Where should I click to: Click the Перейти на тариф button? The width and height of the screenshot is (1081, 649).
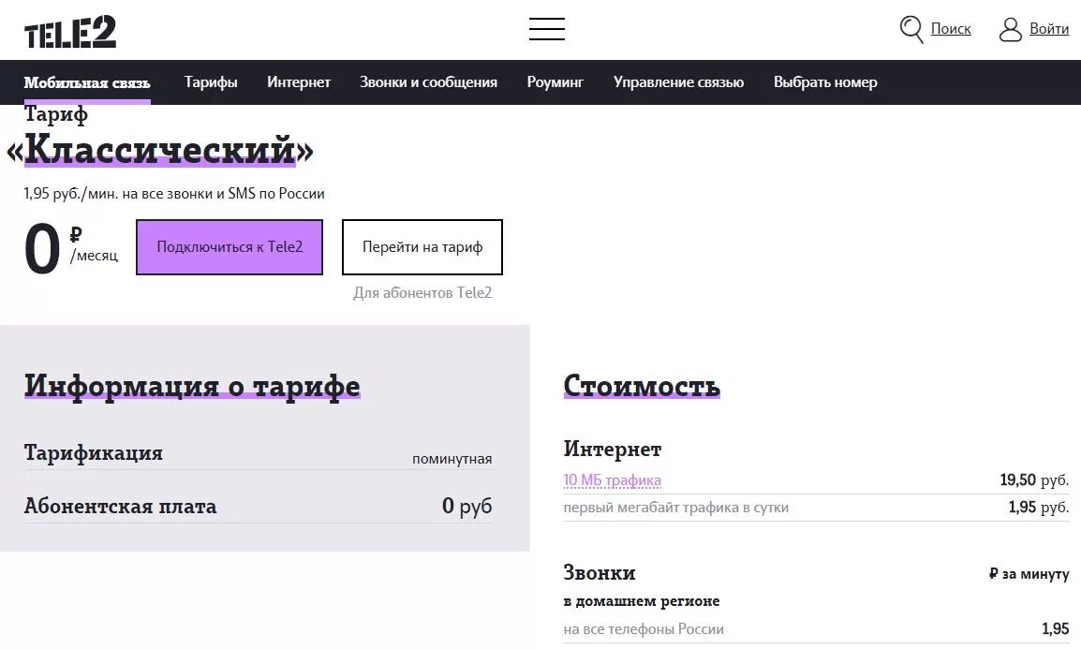click(422, 246)
